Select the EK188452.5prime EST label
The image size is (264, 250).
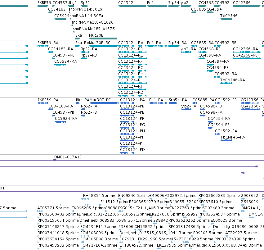pyautogui.click(x=136, y=245)
